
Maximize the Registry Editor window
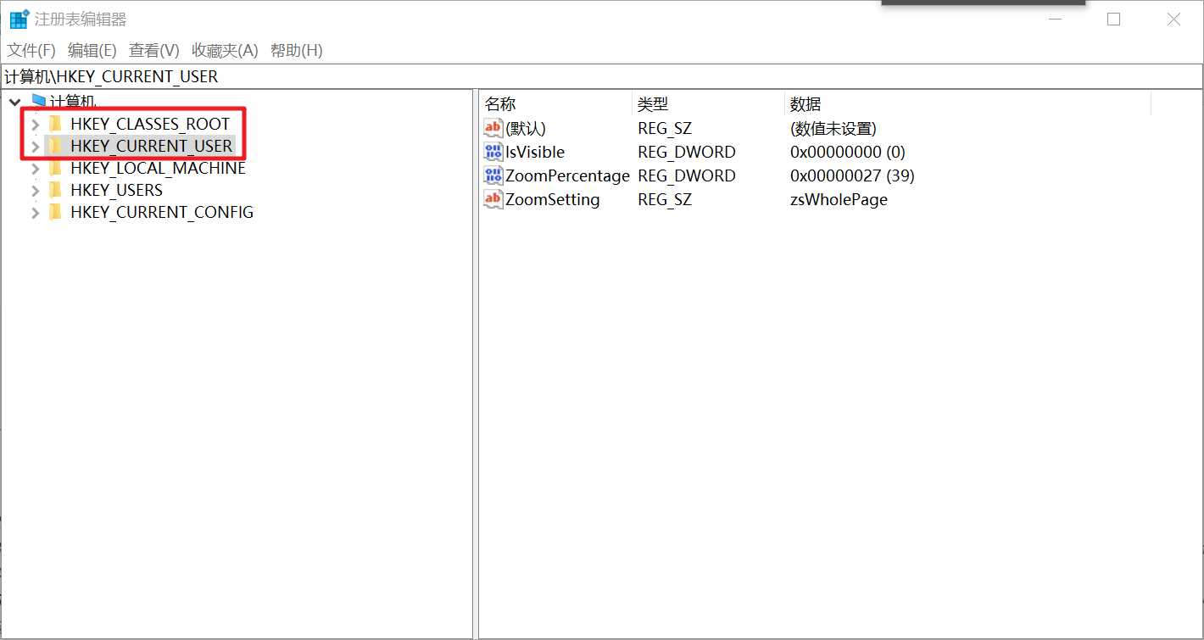tap(1113, 19)
